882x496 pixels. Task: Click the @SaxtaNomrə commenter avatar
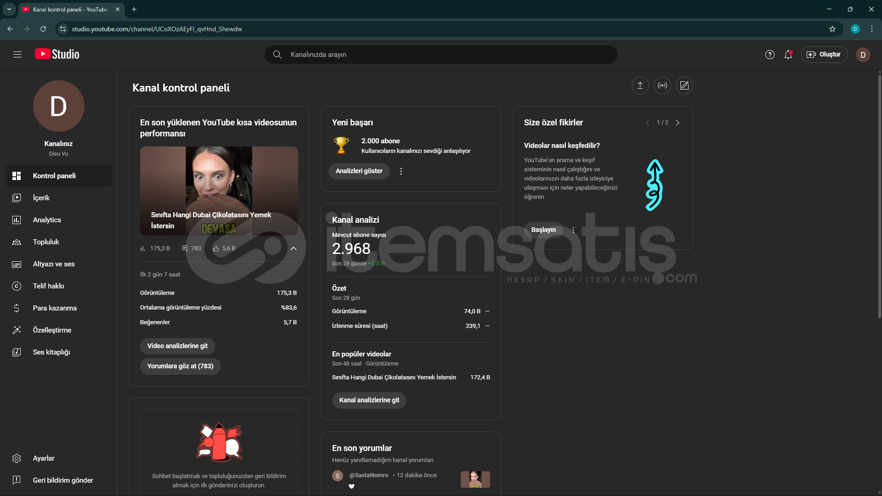[338, 476]
